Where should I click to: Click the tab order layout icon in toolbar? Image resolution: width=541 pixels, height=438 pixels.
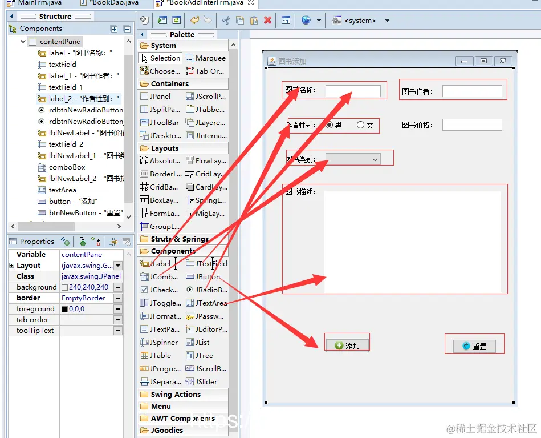coord(286,21)
